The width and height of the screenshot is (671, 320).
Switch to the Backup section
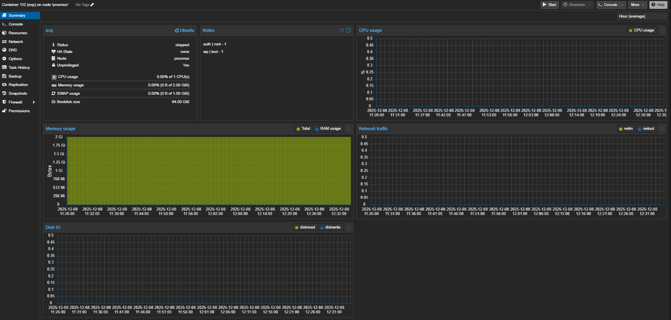coord(15,76)
